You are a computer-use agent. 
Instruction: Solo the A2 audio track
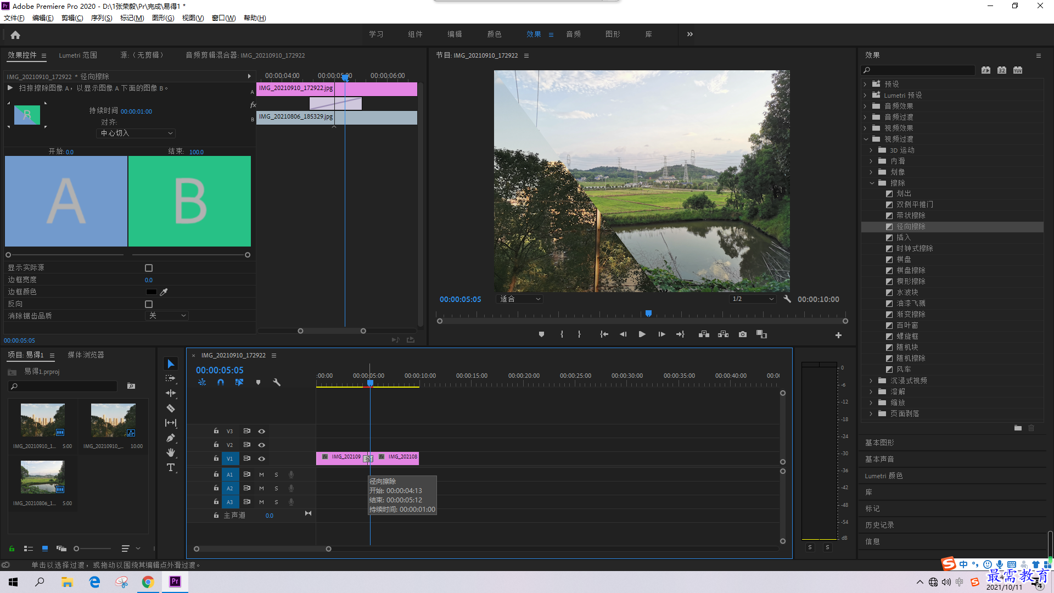click(276, 488)
